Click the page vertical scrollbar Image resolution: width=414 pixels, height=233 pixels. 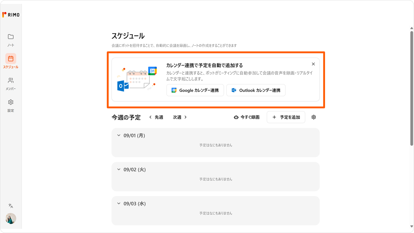412,88
